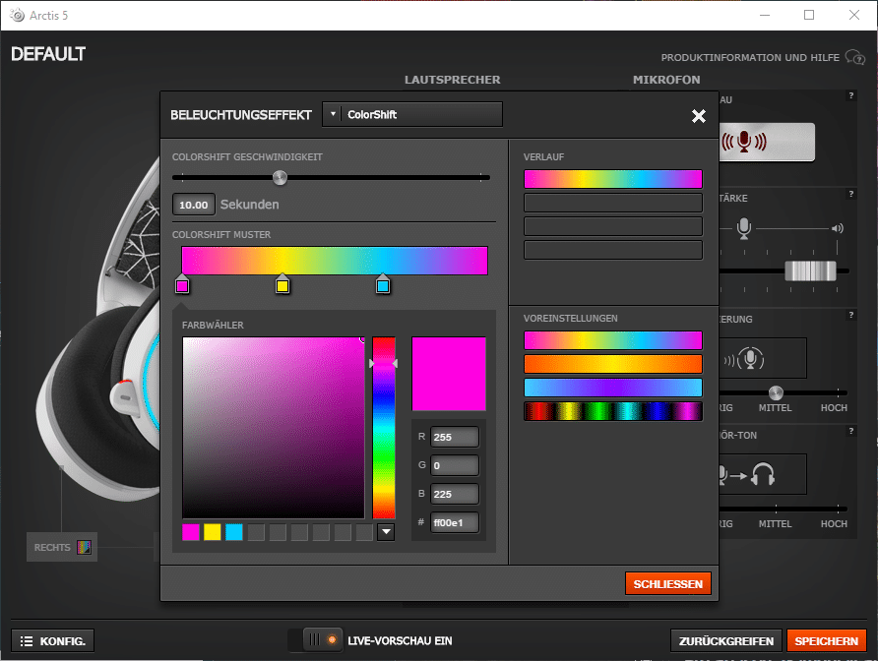Click the SPEICHERN button

pos(826,640)
